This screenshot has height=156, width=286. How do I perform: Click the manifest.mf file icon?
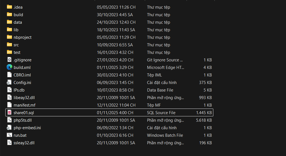[9, 105]
